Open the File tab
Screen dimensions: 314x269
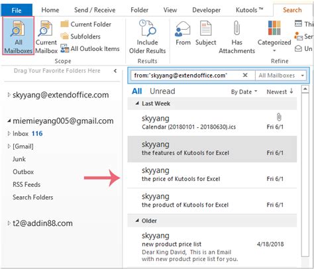click(x=17, y=10)
